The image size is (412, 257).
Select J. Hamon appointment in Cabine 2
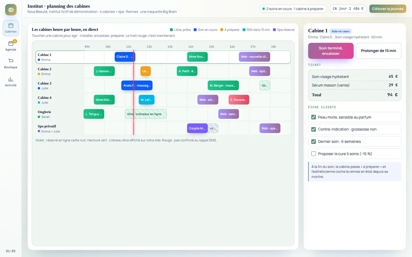pyautogui.click(x=104, y=71)
